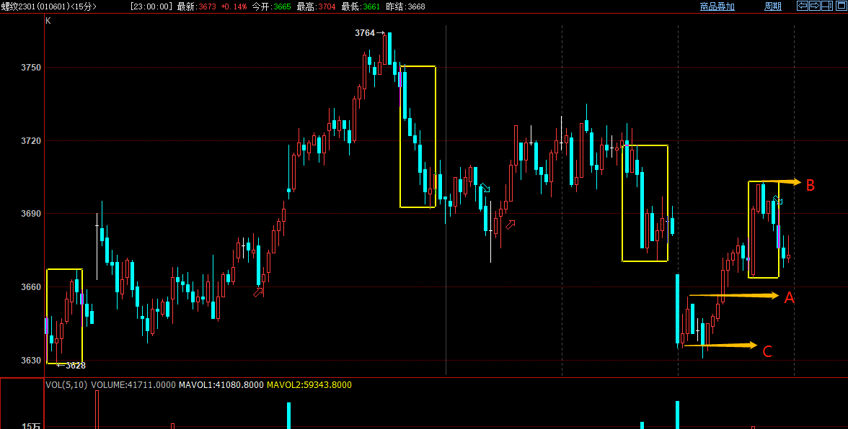Click the 最新:3673 latest price value
Screen dimensions: 848x429
[196, 6]
